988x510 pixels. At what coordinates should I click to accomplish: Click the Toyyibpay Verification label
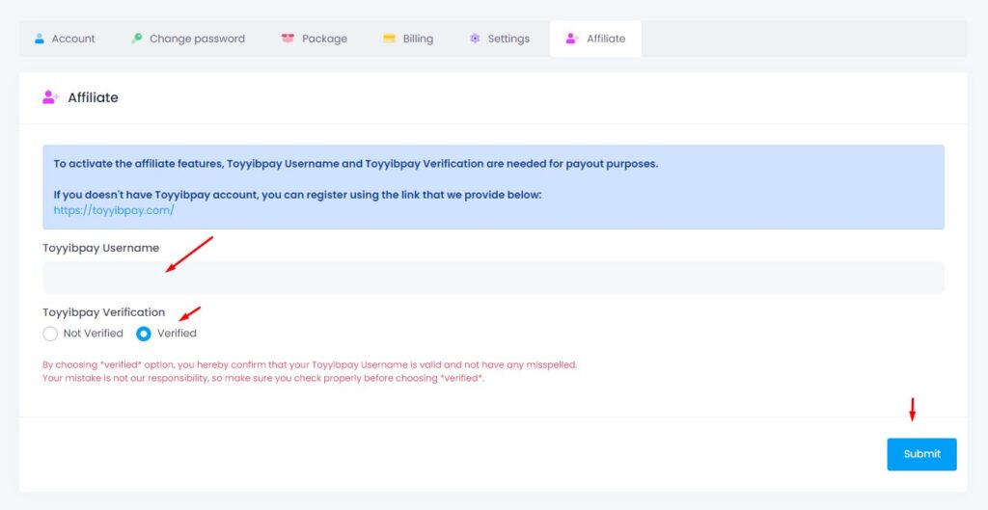pos(104,312)
